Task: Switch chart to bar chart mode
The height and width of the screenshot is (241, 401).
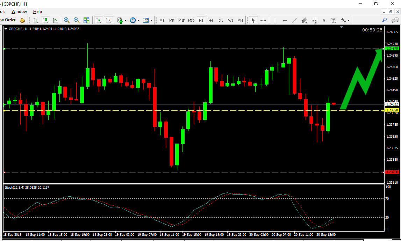Action: pos(35,20)
